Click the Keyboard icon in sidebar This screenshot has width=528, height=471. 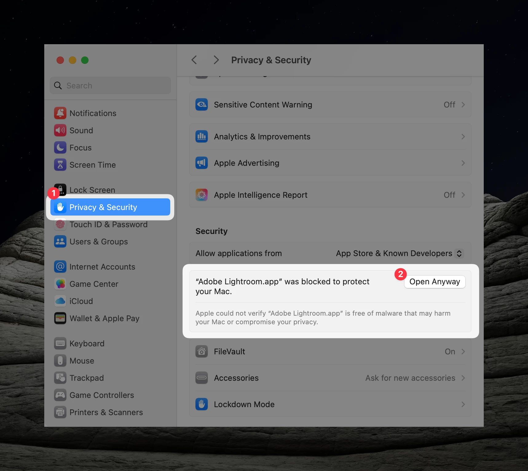click(60, 344)
